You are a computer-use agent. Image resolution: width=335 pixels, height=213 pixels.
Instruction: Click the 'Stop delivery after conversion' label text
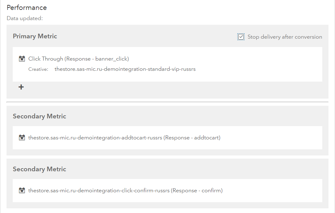pyautogui.click(x=285, y=37)
